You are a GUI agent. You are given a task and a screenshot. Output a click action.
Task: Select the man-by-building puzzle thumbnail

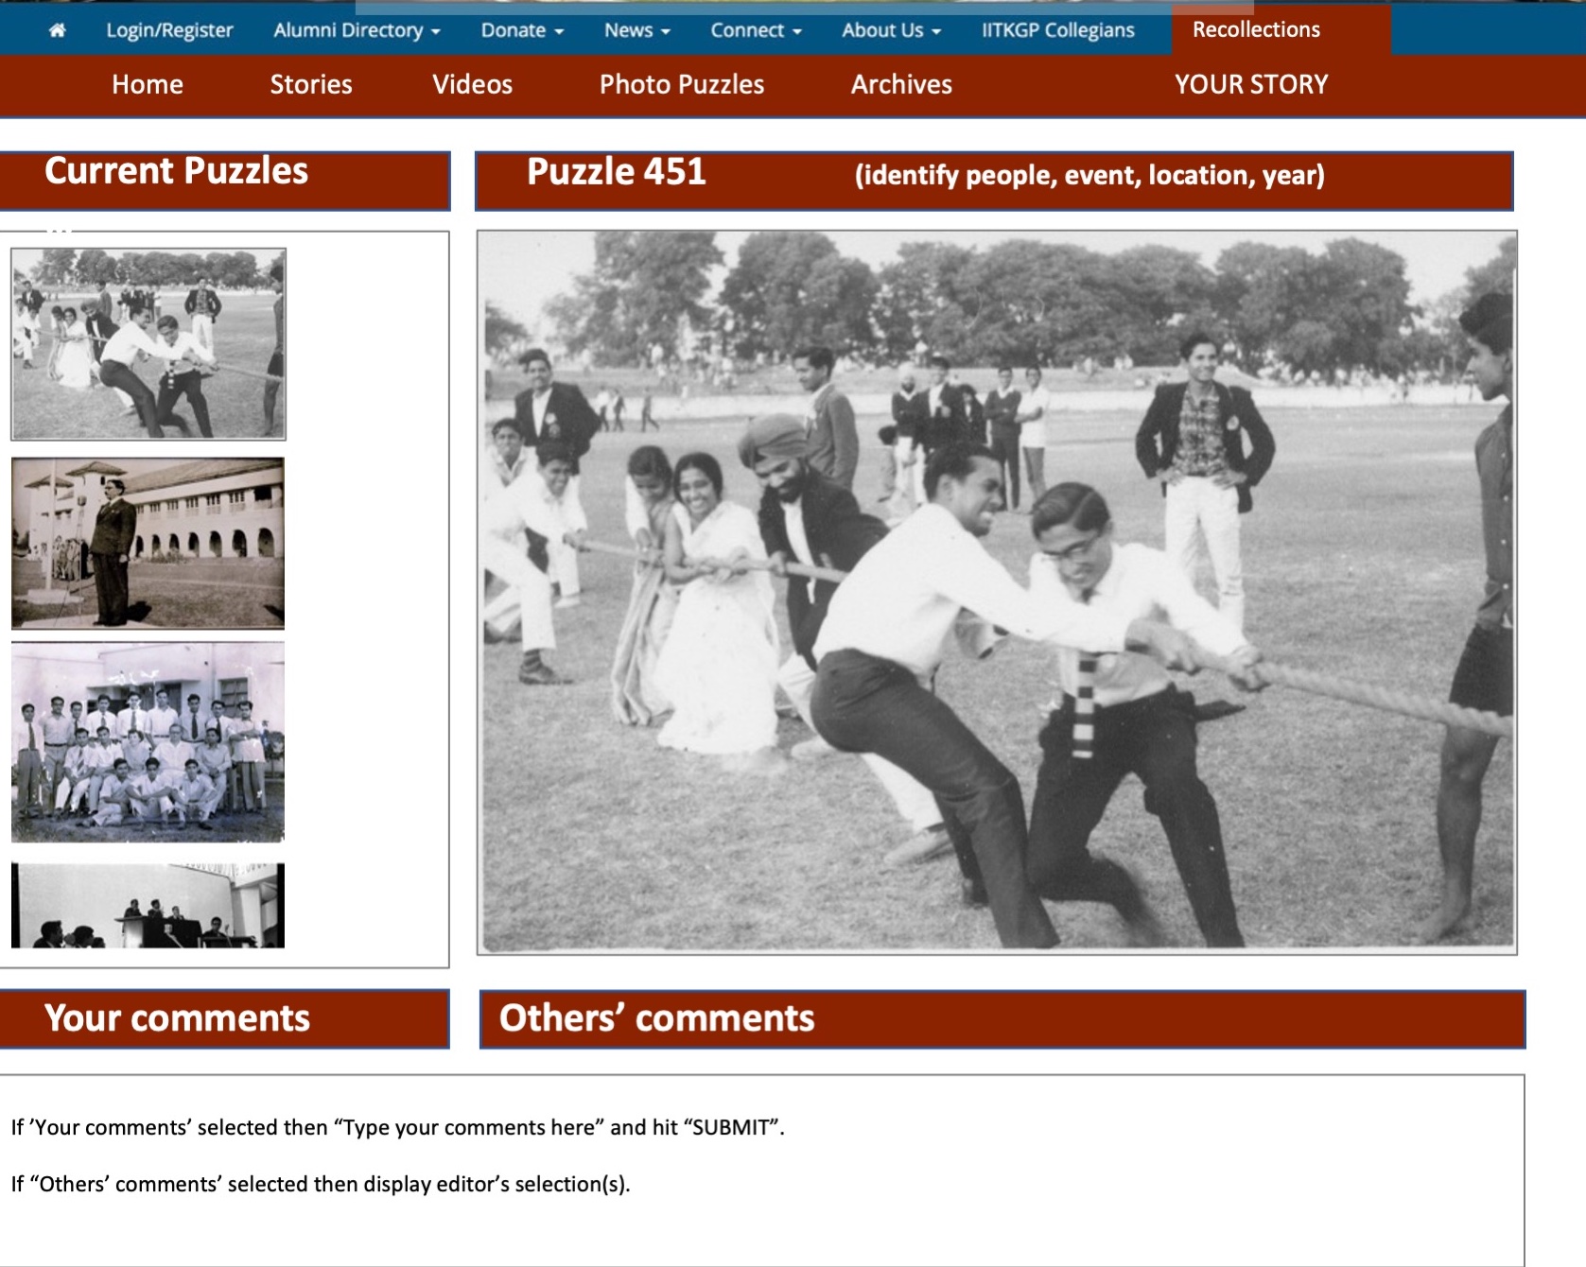tap(148, 543)
